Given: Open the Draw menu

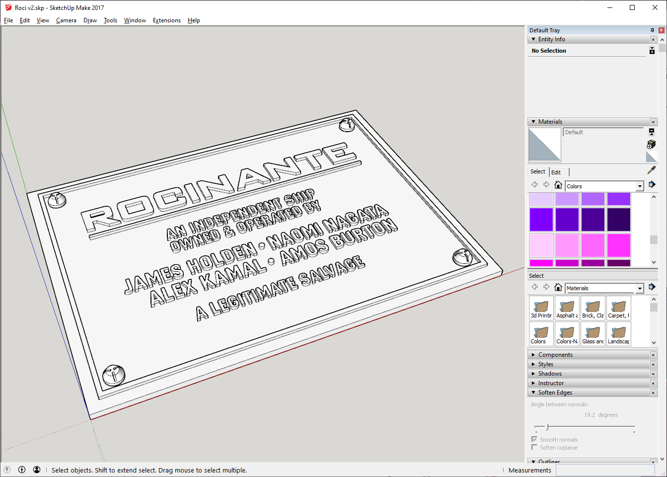Looking at the screenshot, I should click(90, 20).
